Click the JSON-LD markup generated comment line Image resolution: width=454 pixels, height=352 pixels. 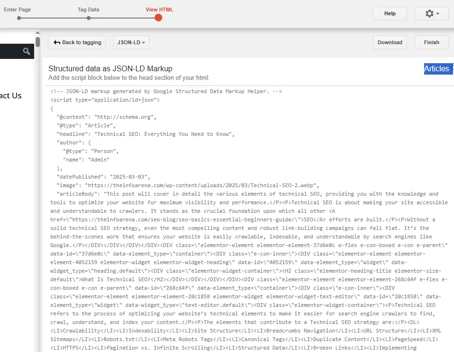166,91
